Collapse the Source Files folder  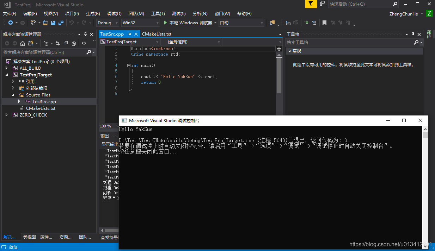click(13, 95)
